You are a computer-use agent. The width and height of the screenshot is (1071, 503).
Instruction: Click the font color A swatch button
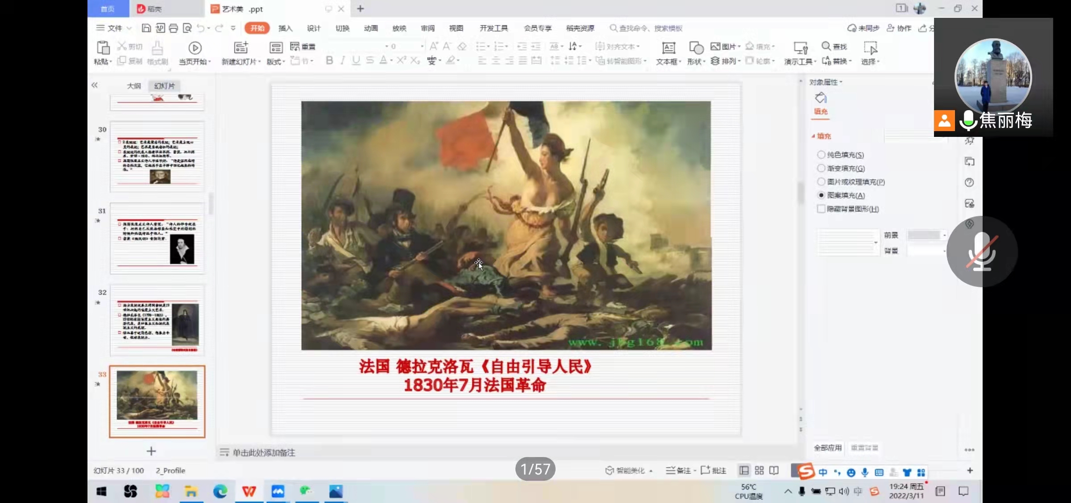pos(383,60)
